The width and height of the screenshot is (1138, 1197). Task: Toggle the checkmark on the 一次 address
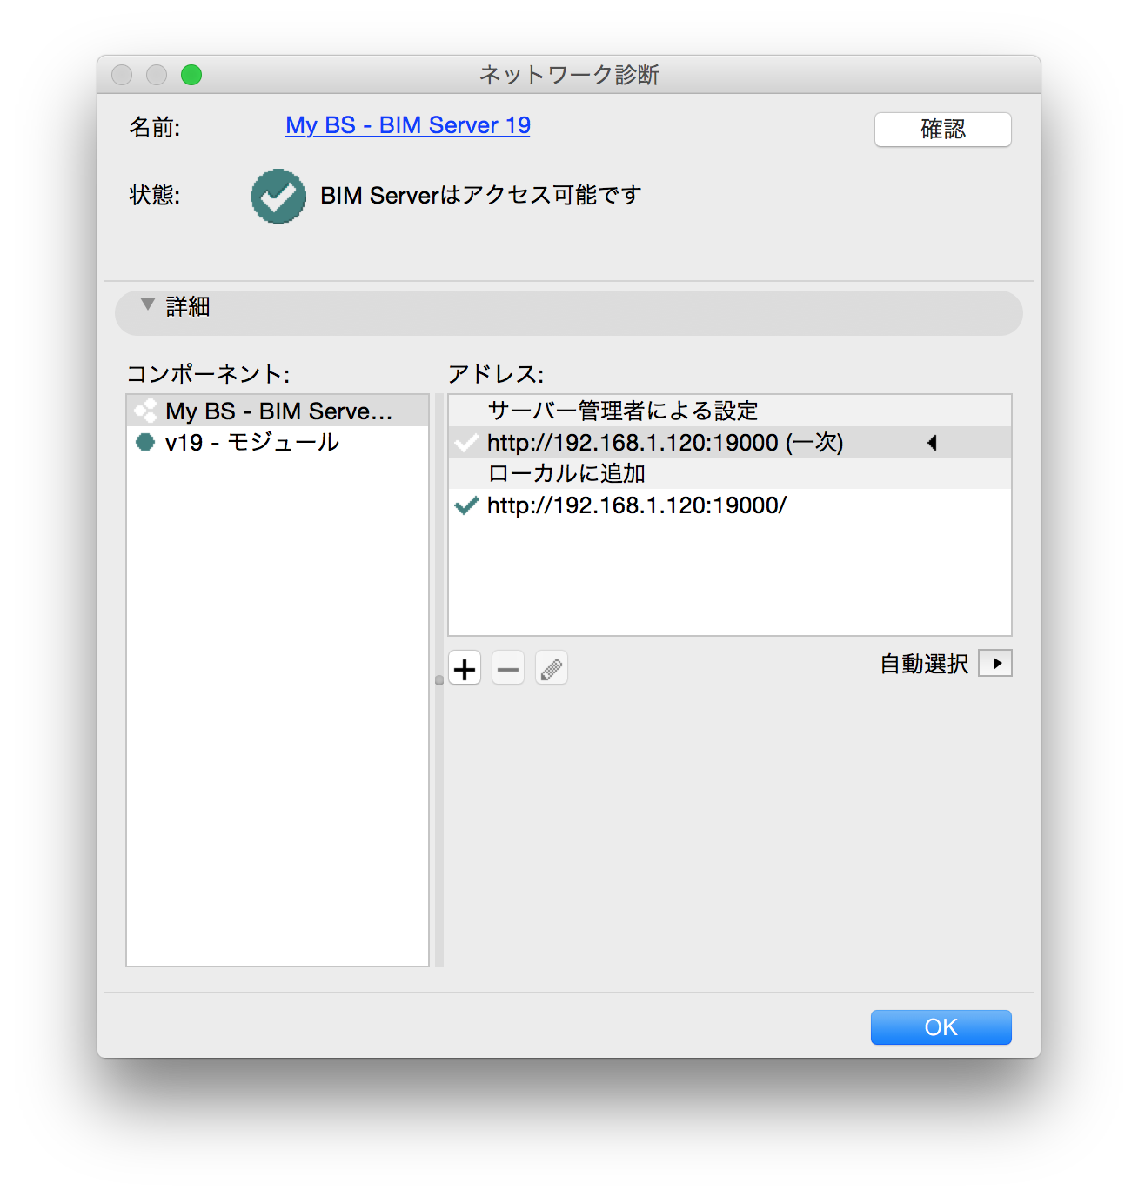click(467, 443)
